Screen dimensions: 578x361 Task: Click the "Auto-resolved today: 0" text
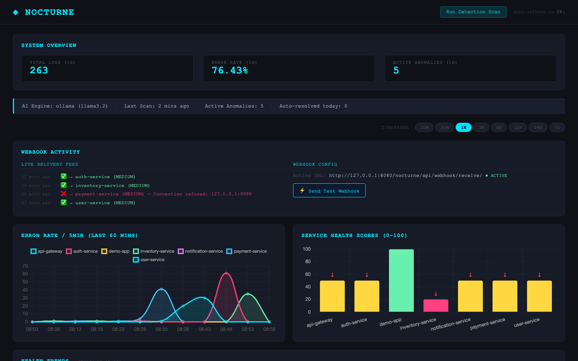[x=313, y=106]
